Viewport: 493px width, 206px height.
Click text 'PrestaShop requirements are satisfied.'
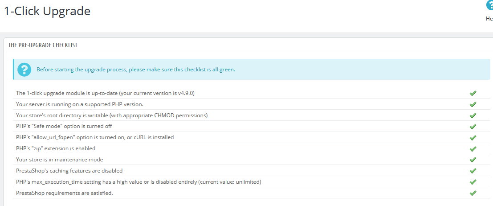[65, 193]
